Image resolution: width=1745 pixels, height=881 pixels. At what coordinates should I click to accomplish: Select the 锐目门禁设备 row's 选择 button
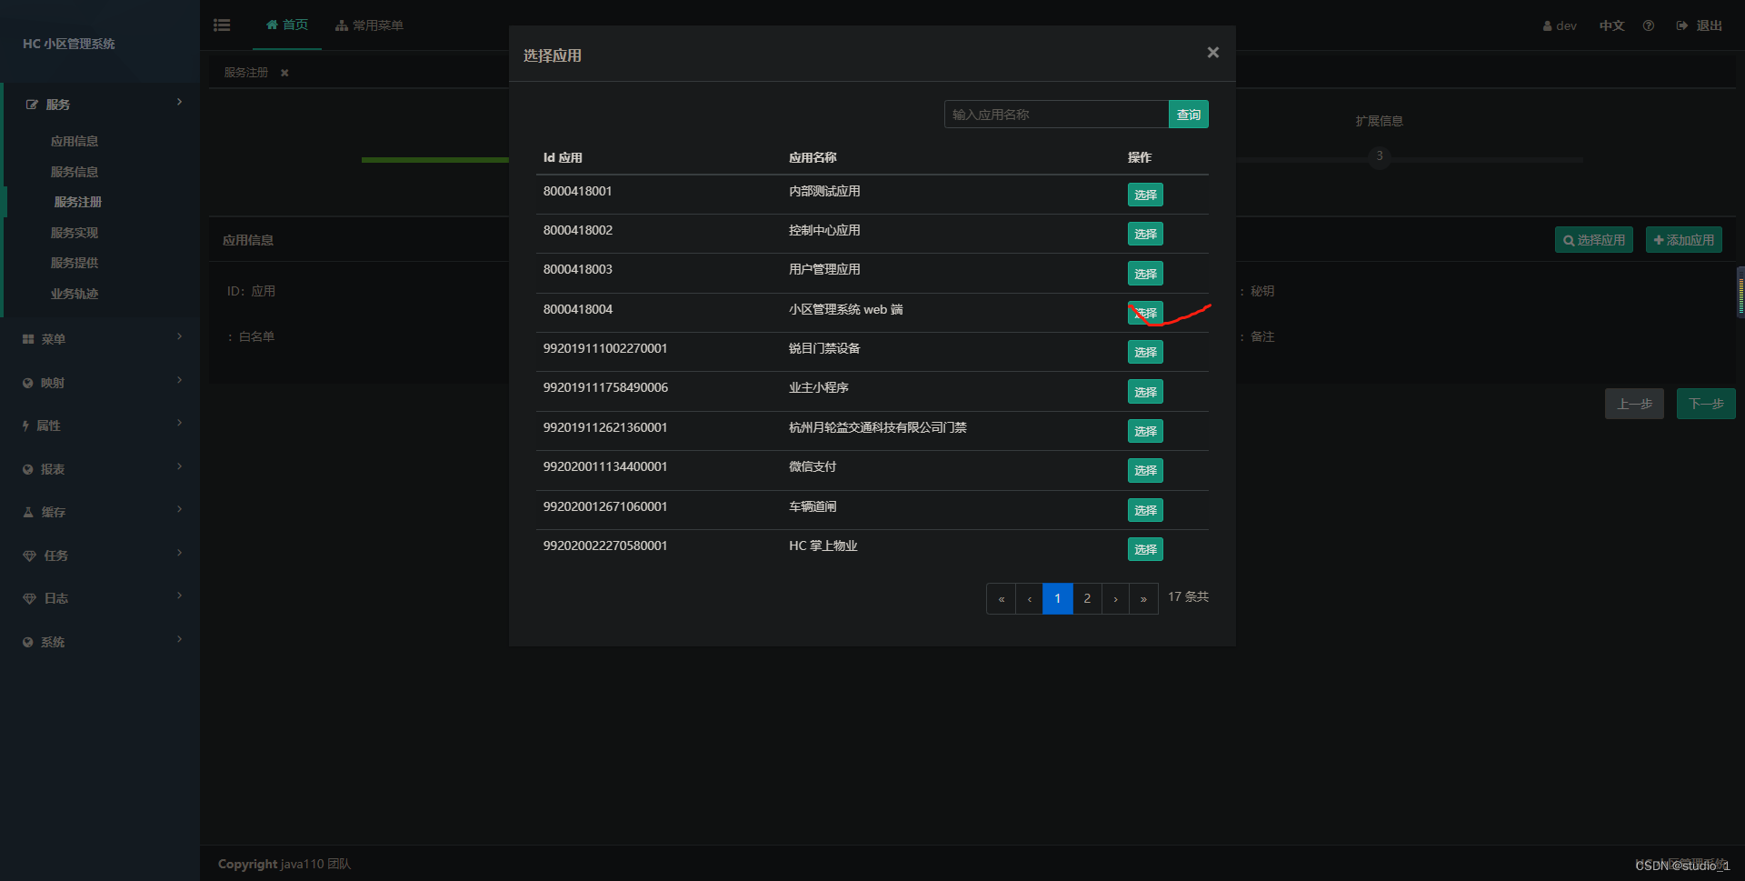[x=1145, y=352]
